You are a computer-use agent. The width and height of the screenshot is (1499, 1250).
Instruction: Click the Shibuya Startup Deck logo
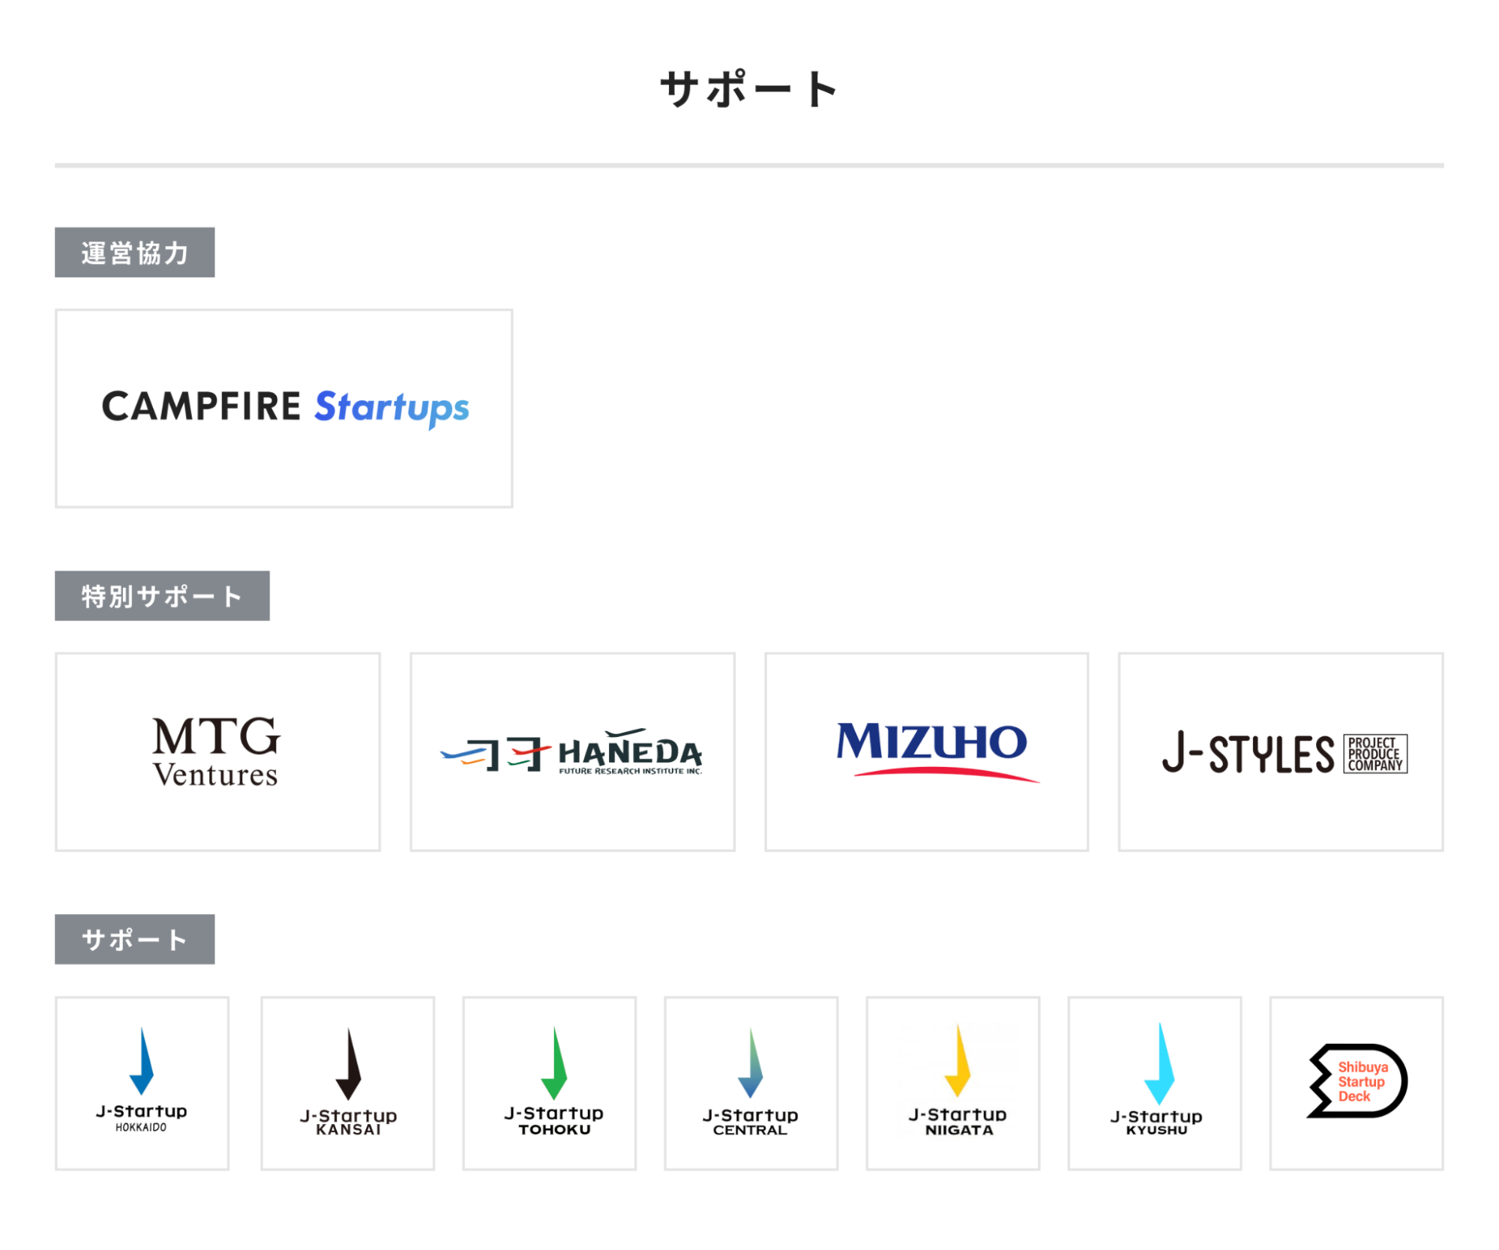click(x=1356, y=1081)
